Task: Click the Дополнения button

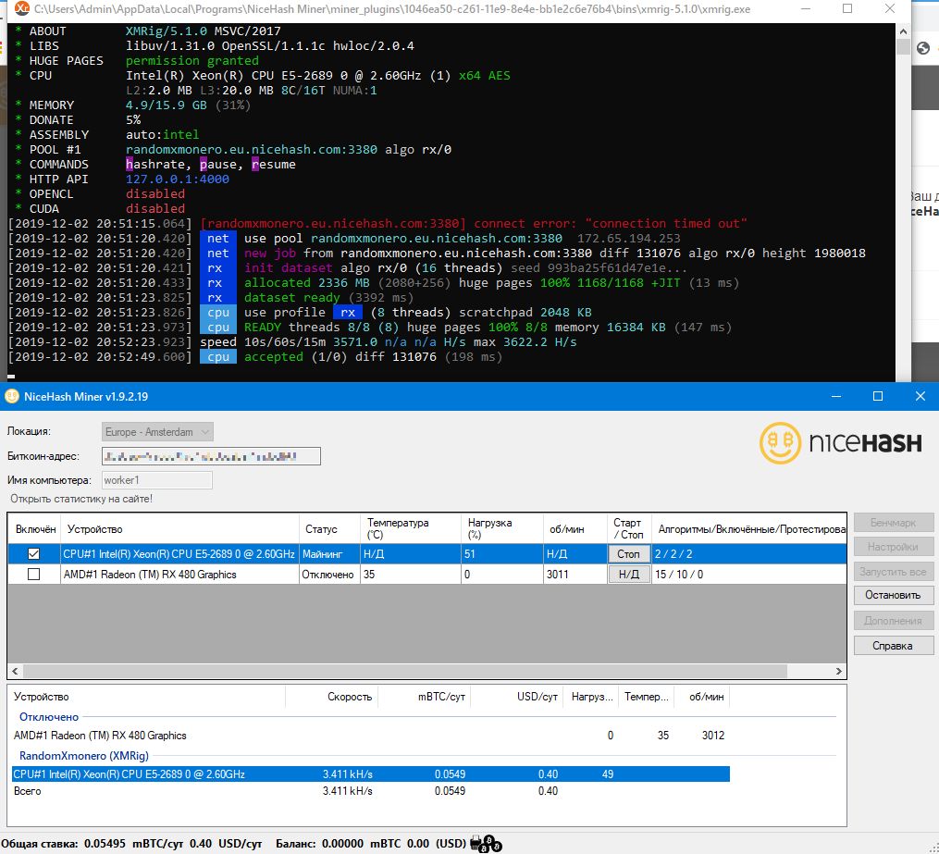Action: [x=893, y=621]
